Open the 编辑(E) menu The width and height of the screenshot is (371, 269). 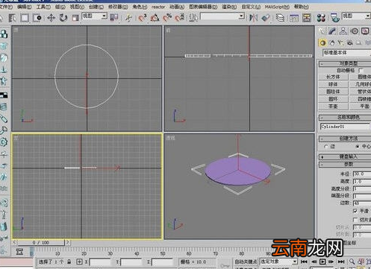coord(25,7)
